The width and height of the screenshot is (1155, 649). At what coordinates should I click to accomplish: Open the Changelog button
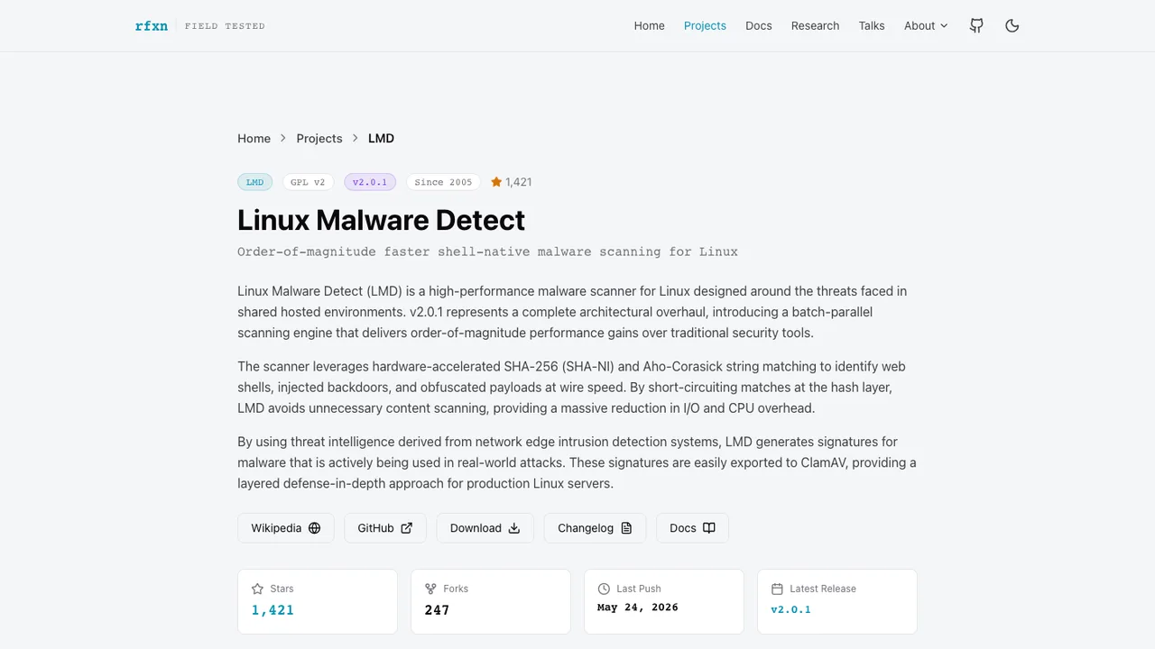point(595,528)
